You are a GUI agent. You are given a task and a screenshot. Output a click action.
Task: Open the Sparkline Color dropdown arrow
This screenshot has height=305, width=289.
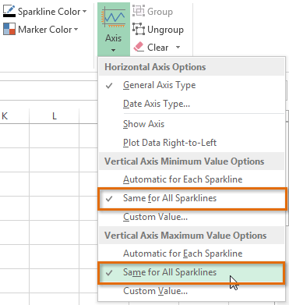tap(84, 12)
